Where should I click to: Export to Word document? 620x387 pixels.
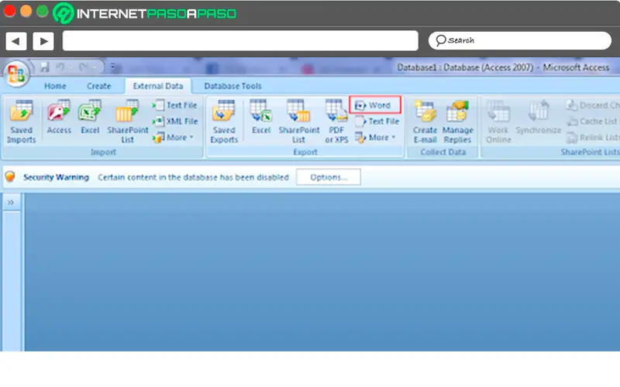pos(375,105)
